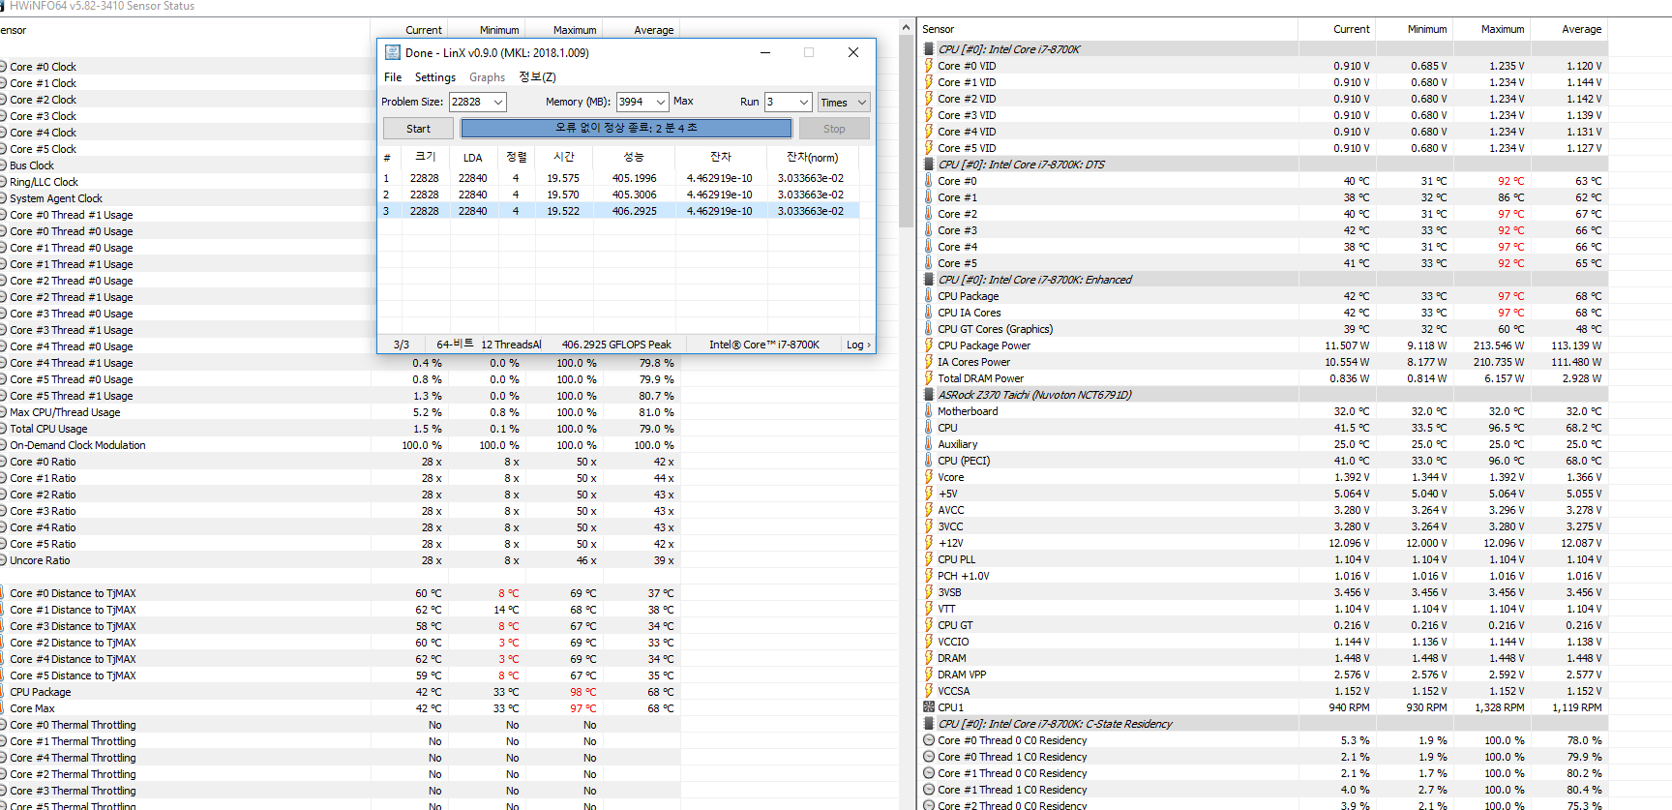Click the power icon beside CPU Package Power
1672x810 pixels.
[929, 345]
